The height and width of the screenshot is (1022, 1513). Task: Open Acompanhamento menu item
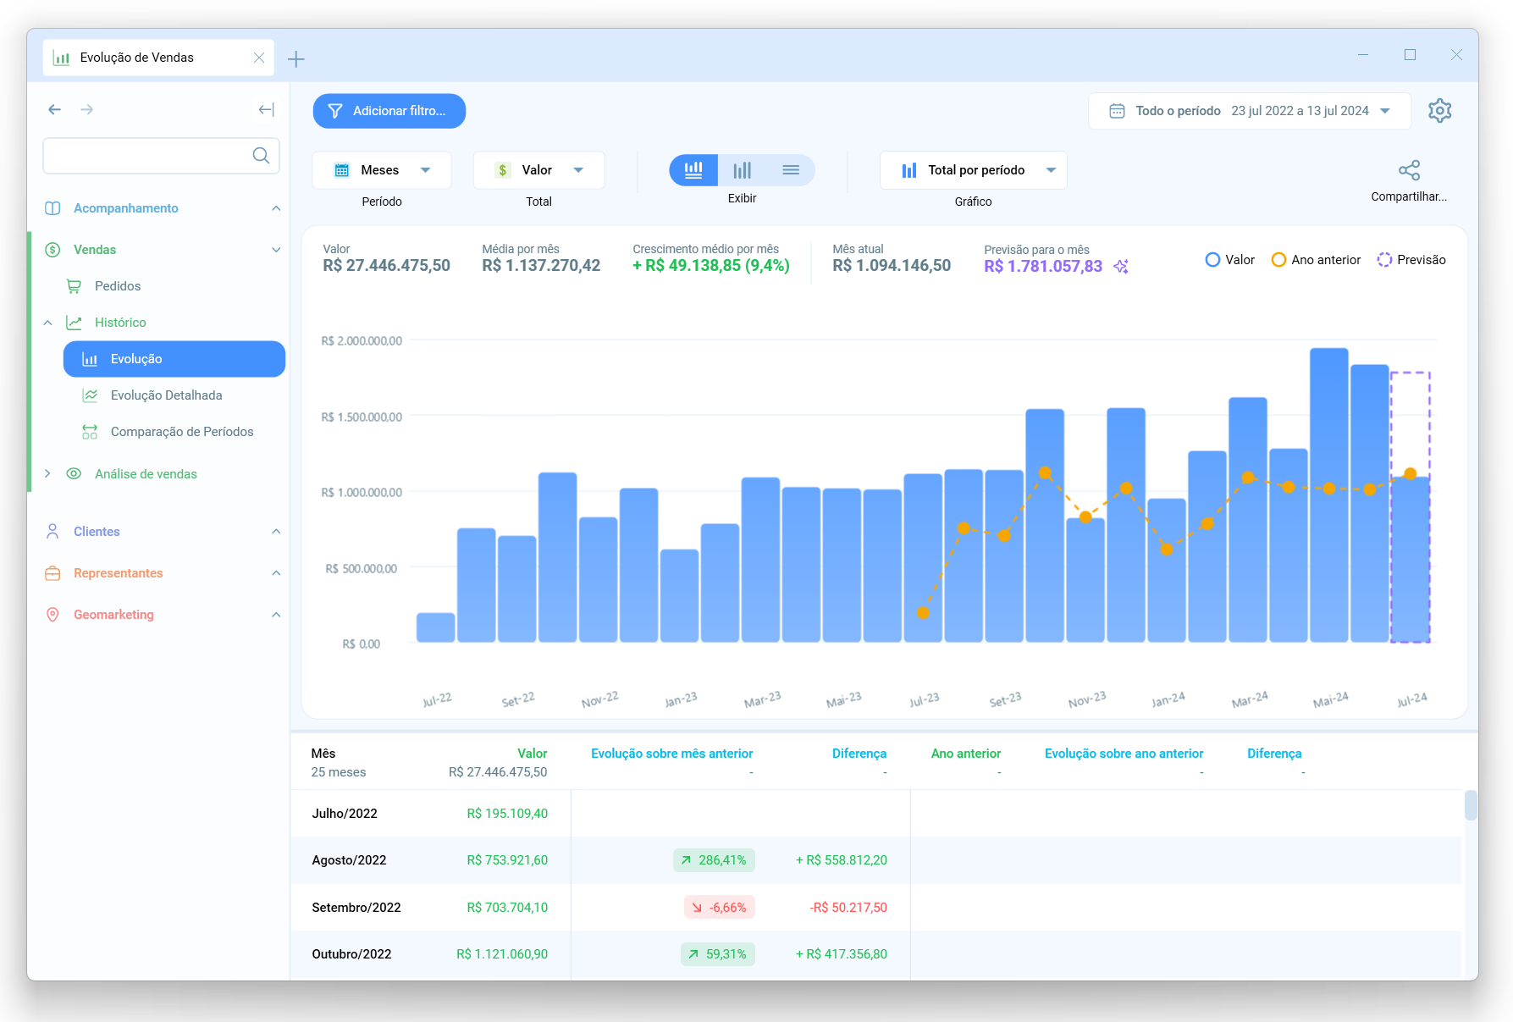[x=126, y=208]
